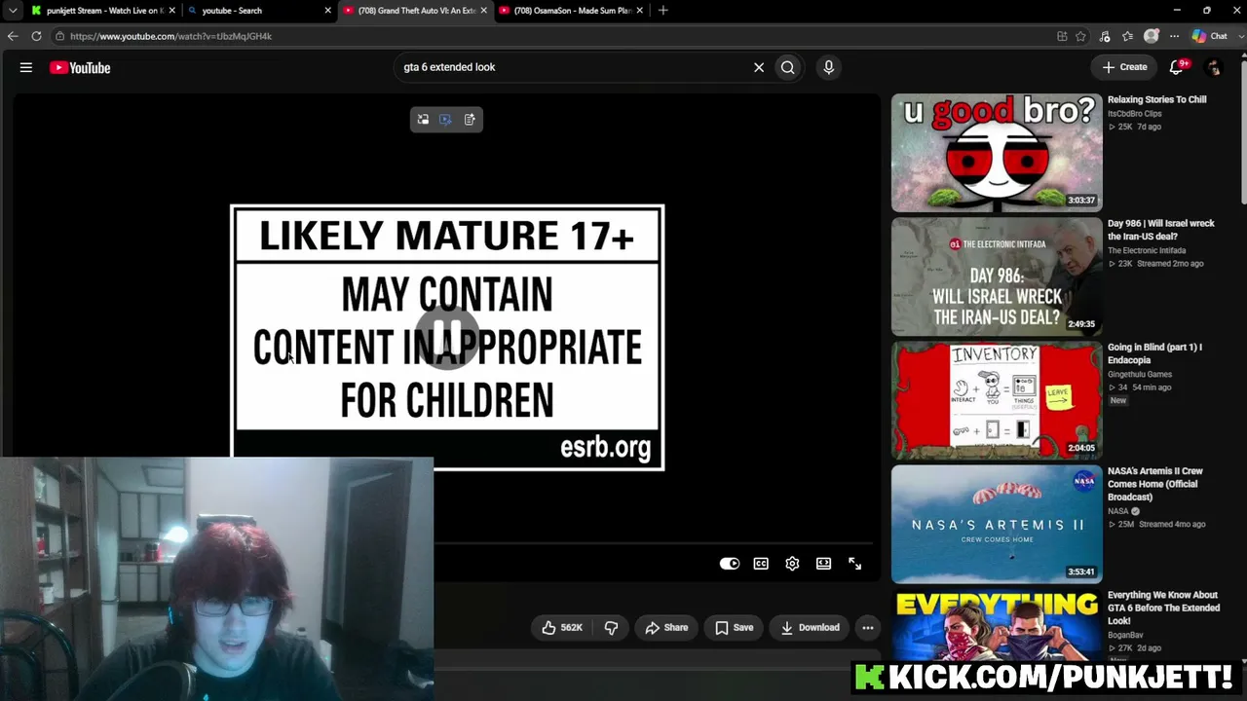Image resolution: width=1247 pixels, height=701 pixels.
Task: Open Day 986 Israel Iran-US deal thumbnail
Action: 997,277
